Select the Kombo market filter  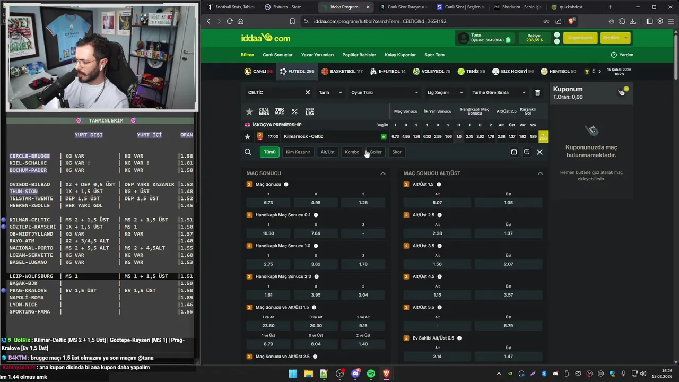click(x=352, y=152)
